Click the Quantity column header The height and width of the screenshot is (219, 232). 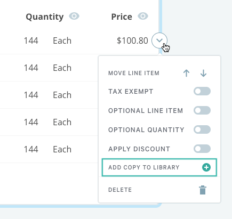pos(45,17)
